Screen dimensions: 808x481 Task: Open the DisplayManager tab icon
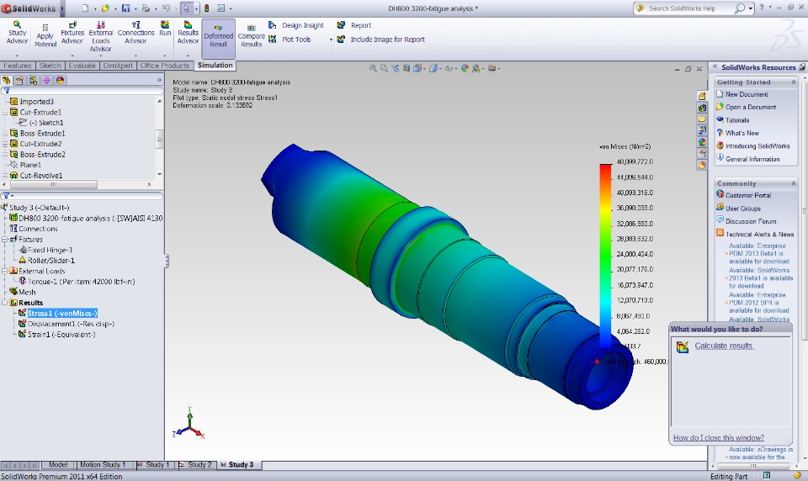click(x=61, y=81)
